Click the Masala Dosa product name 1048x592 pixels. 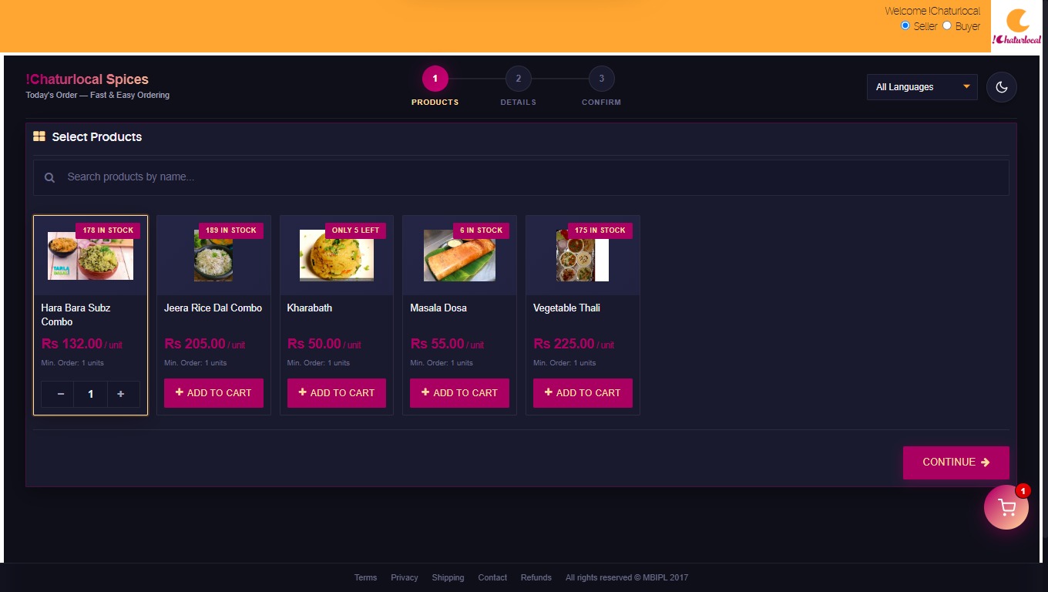point(438,308)
